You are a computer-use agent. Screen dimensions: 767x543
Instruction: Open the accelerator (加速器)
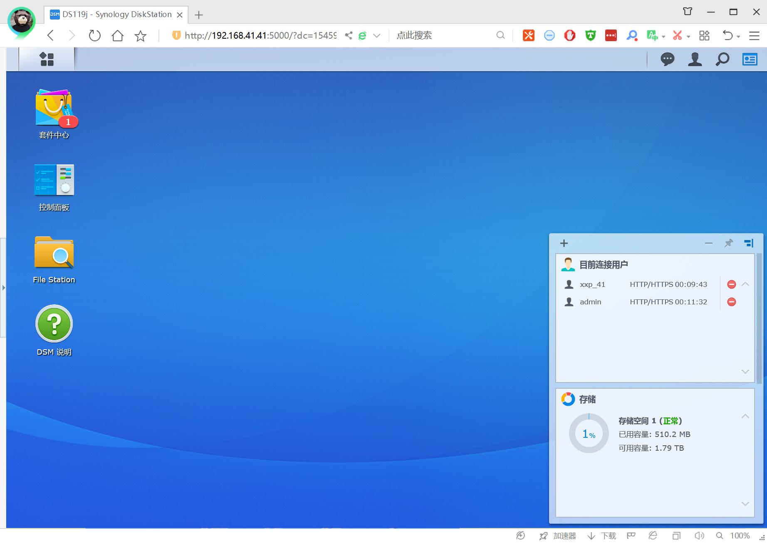557,536
